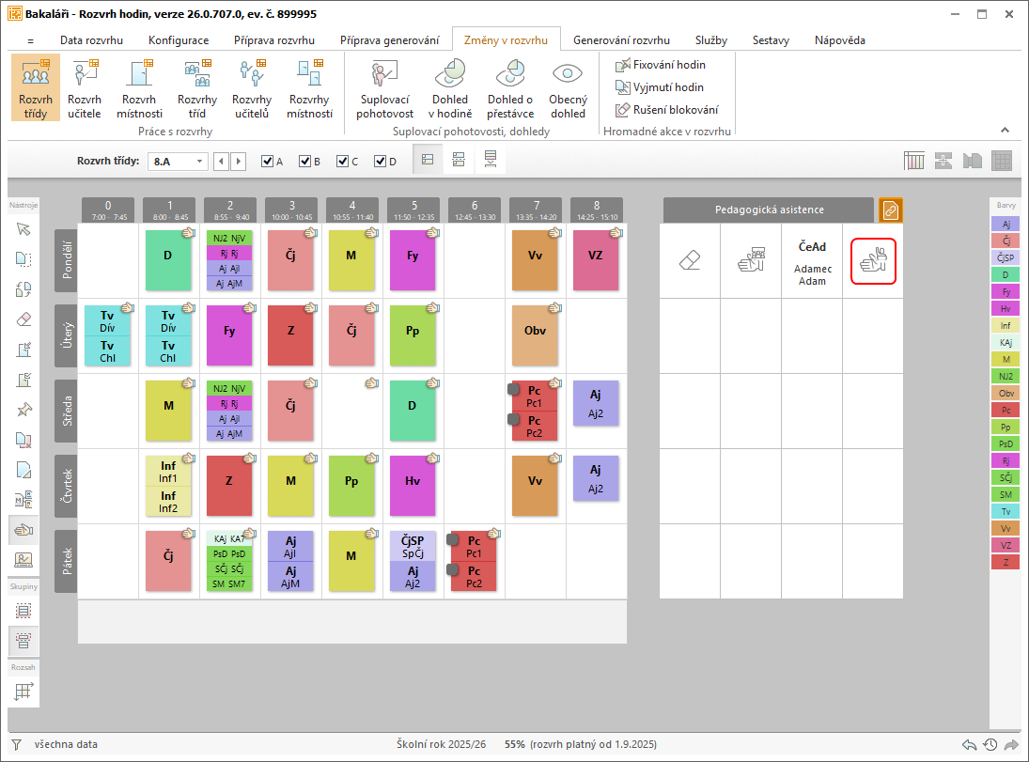Open Rozvrhy učitelů overview
1029x762 pixels.
coord(251,88)
